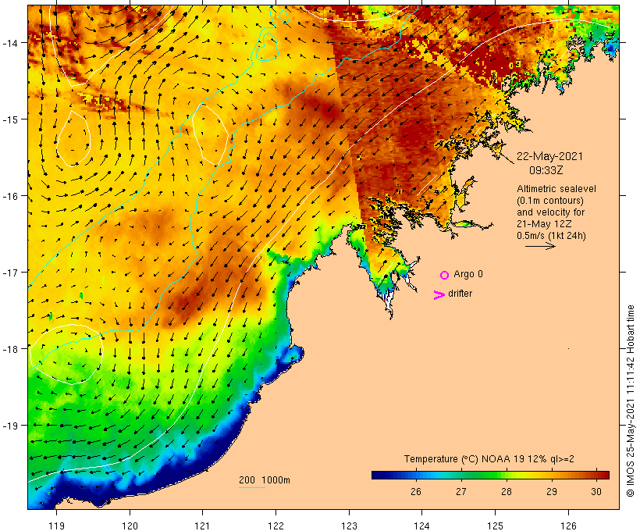Click the '22-May-2021' date label
This screenshot has height=531, width=640.
[549, 156]
